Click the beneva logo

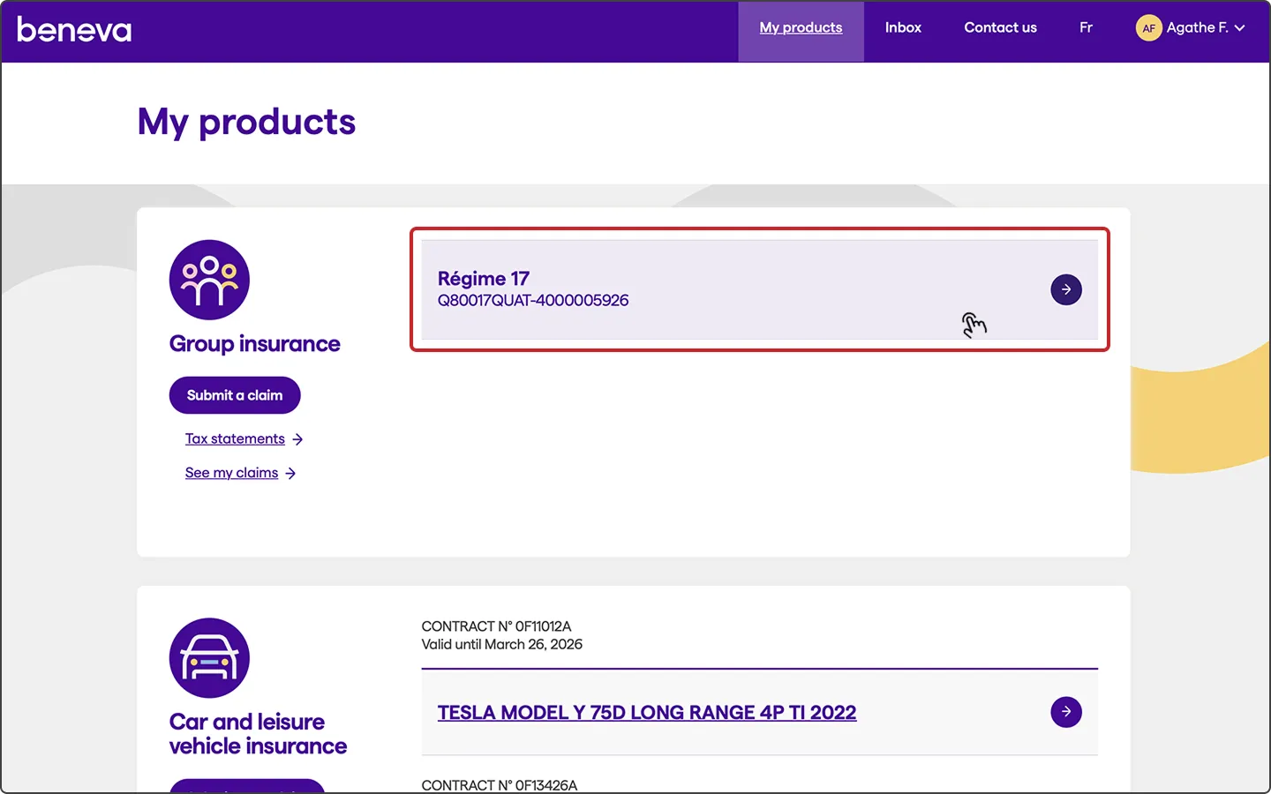click(74, 30)
